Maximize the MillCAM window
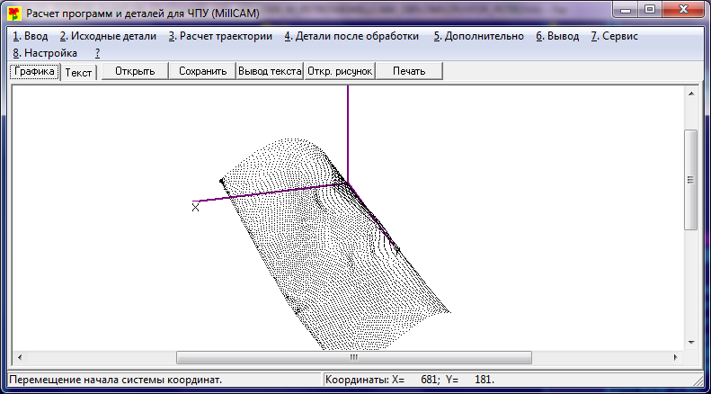Image resolution: width=711 pixels, height=394 pixels. pyautogui.click(x=649, y=10)
